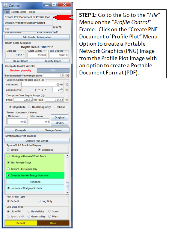This screenshot has width=169, height=229.
Task: Select the Phase radio button
Action: [x=55, y=107]
